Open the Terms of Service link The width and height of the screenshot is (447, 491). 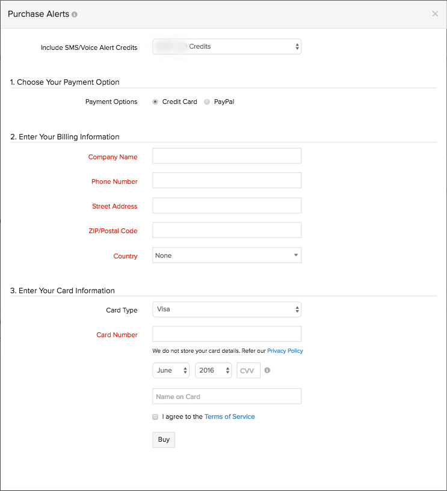pos(229,416)
